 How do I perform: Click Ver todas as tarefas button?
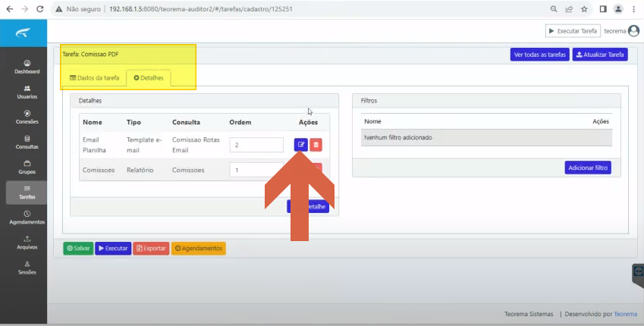pyautogui.click(x=540, y=55)
